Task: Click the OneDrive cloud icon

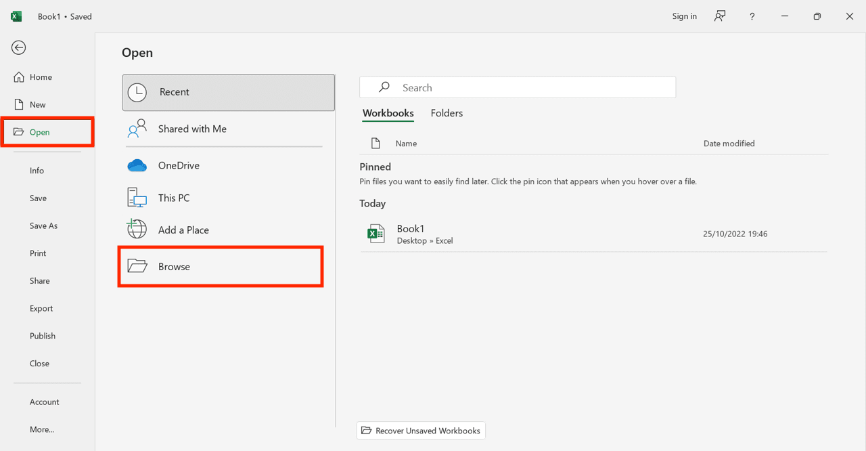Action: tap(137, 165)
